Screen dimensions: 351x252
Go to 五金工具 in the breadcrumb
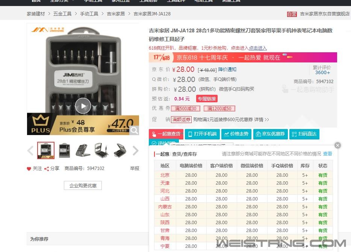[62, 14]
